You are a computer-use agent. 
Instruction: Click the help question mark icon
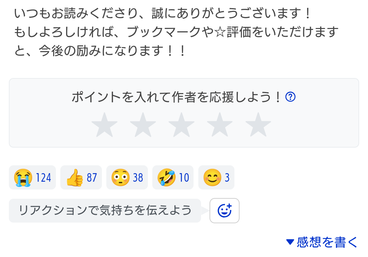[290, 97]
